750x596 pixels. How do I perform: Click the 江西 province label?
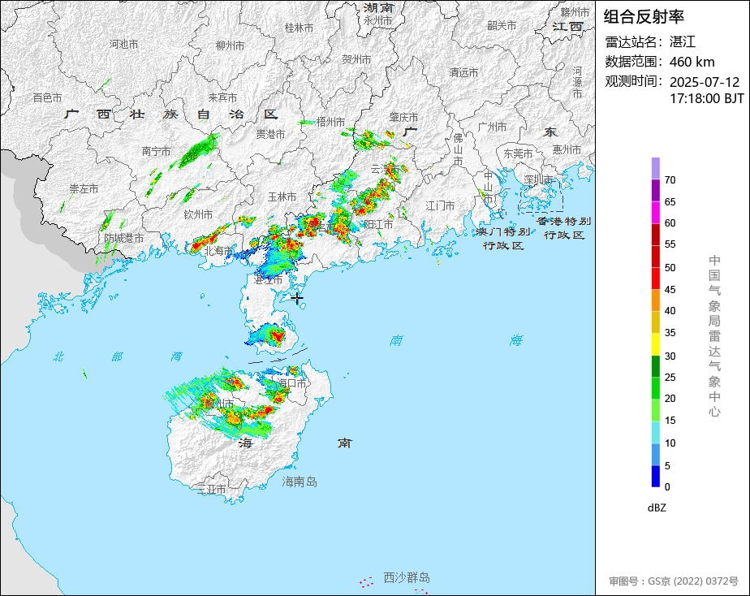567,27
